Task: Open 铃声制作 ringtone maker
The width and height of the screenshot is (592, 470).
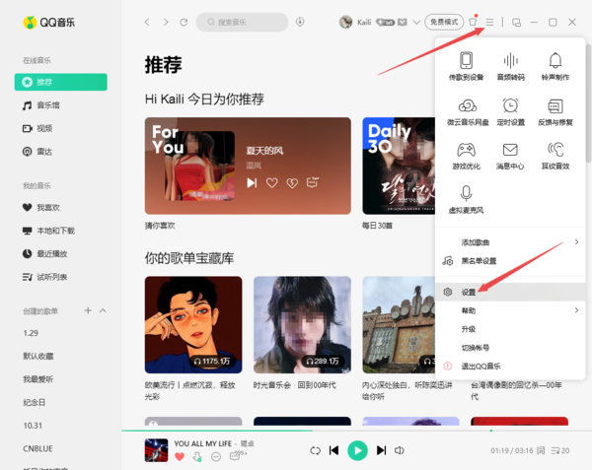Action: point(555,66)
